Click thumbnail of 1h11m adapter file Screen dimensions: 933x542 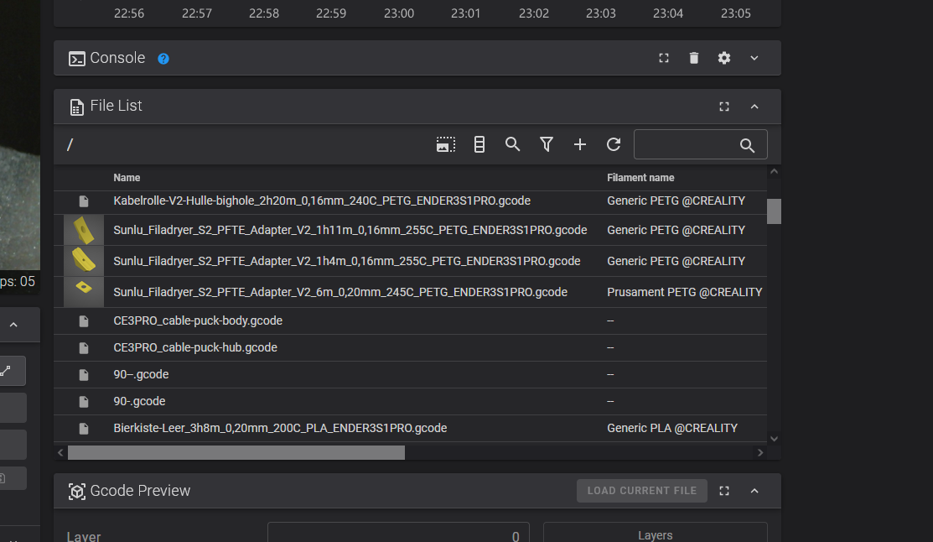click(84, 230)
